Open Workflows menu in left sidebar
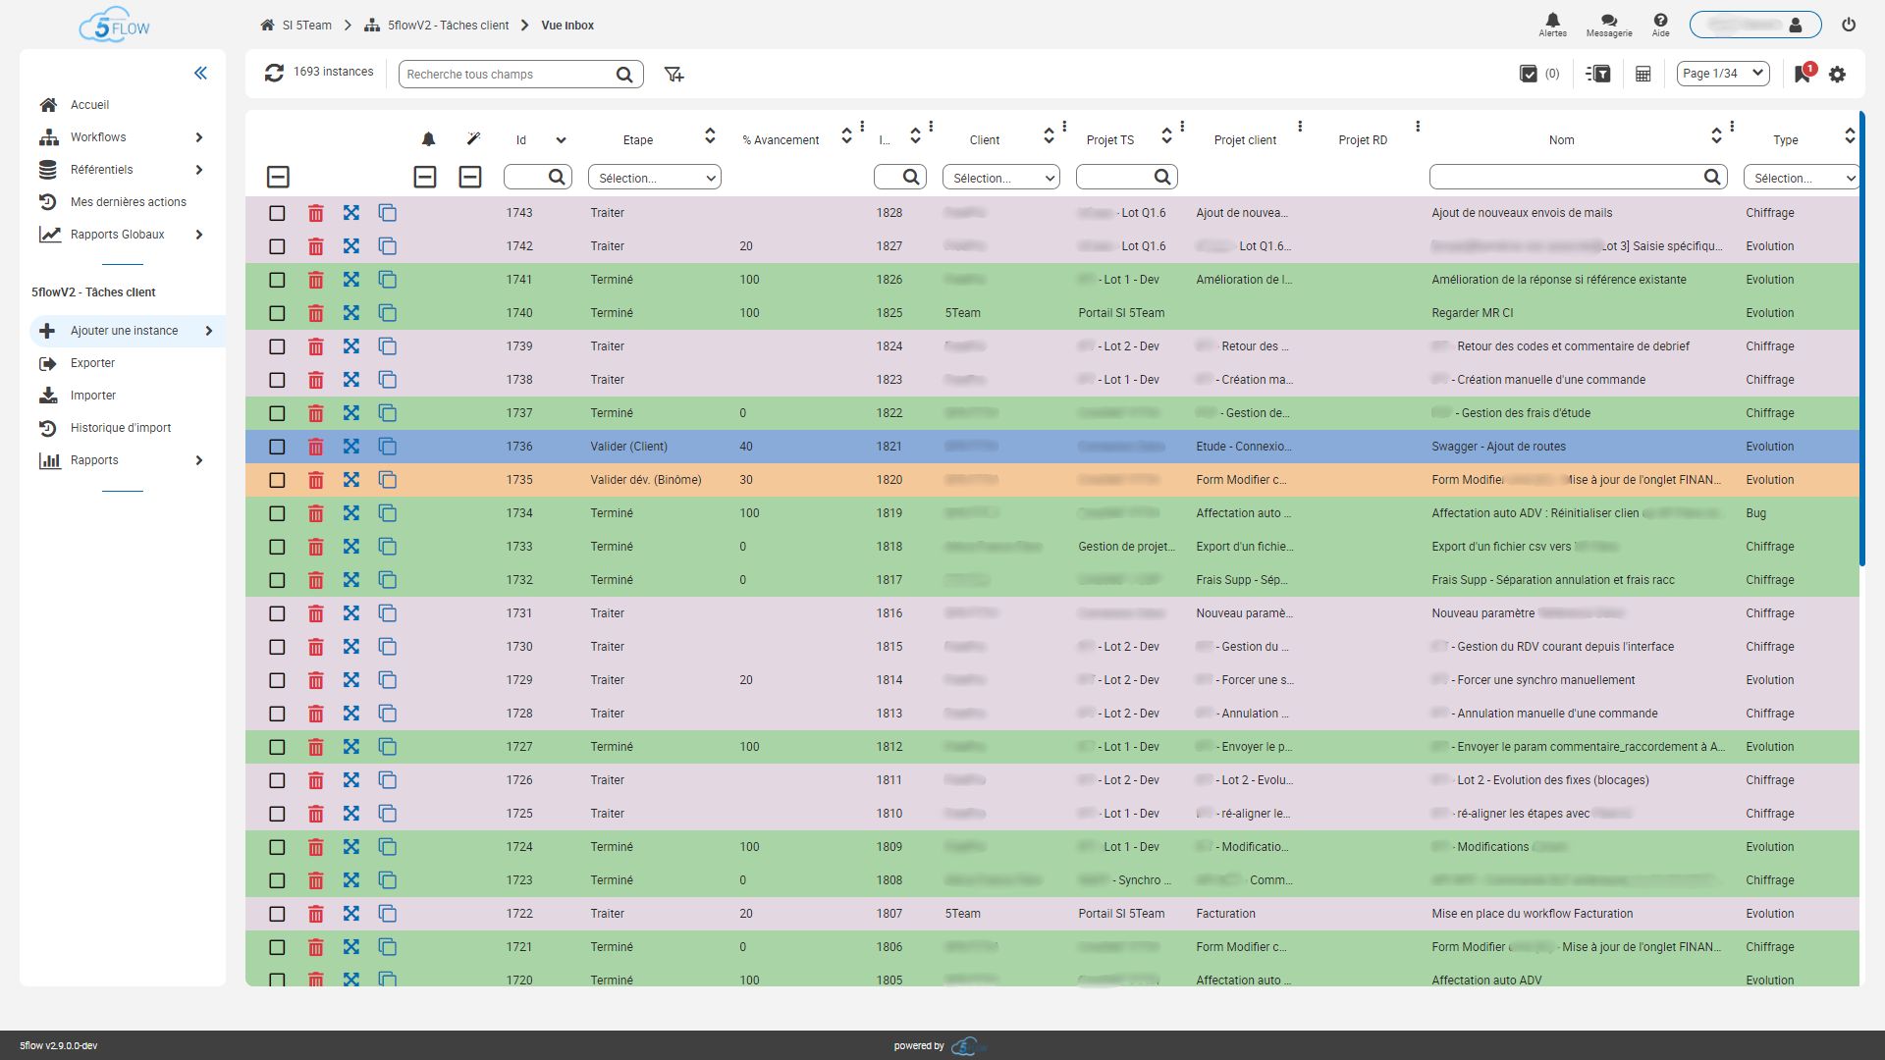This screenshot has width=1885, height=1060. click(117, 137)
